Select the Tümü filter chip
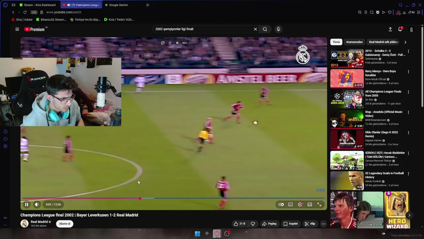The width and height of the screenshot is (424, 239). pyautogui.click(x=336, y=42)
